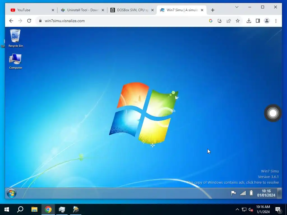Open the Chrome profile avatar
This screenshot has height=215, width=287.
(267, 21)
